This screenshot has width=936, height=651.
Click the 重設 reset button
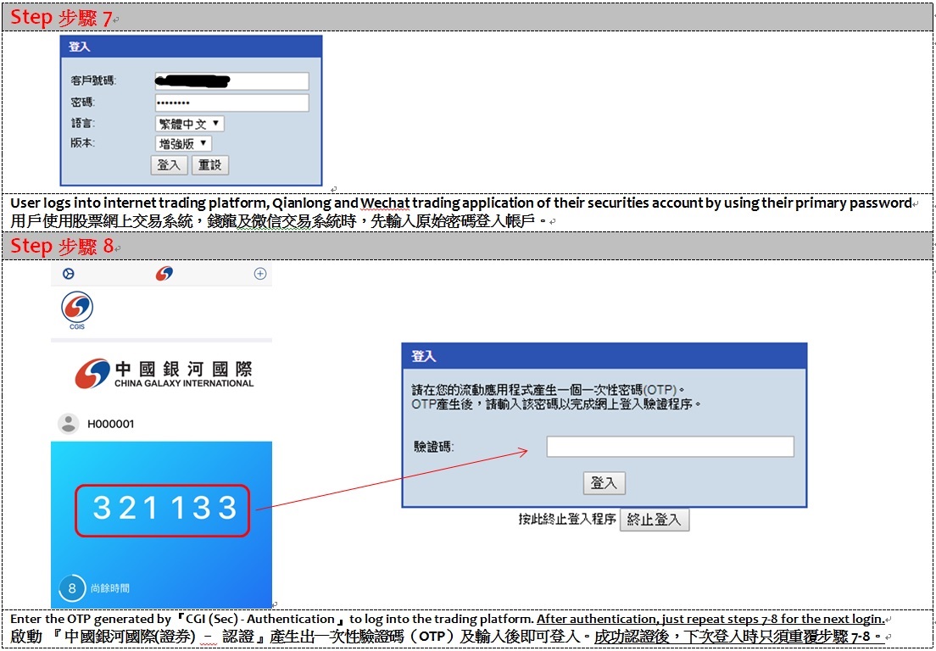point(210,165)
